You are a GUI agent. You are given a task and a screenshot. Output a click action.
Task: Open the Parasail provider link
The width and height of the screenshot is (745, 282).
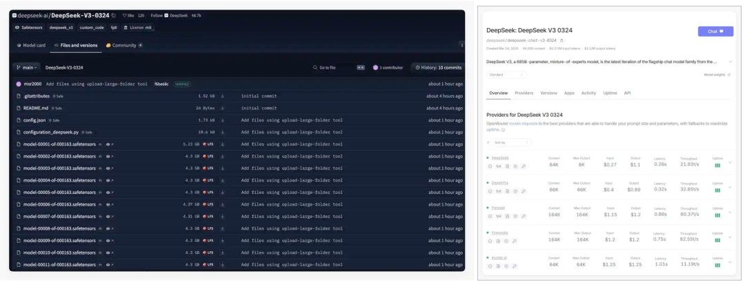497,207
